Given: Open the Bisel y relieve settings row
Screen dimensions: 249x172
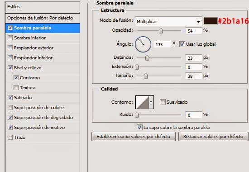Looking at the screenshot, I should pyautogui.click(x=43, y=68).
